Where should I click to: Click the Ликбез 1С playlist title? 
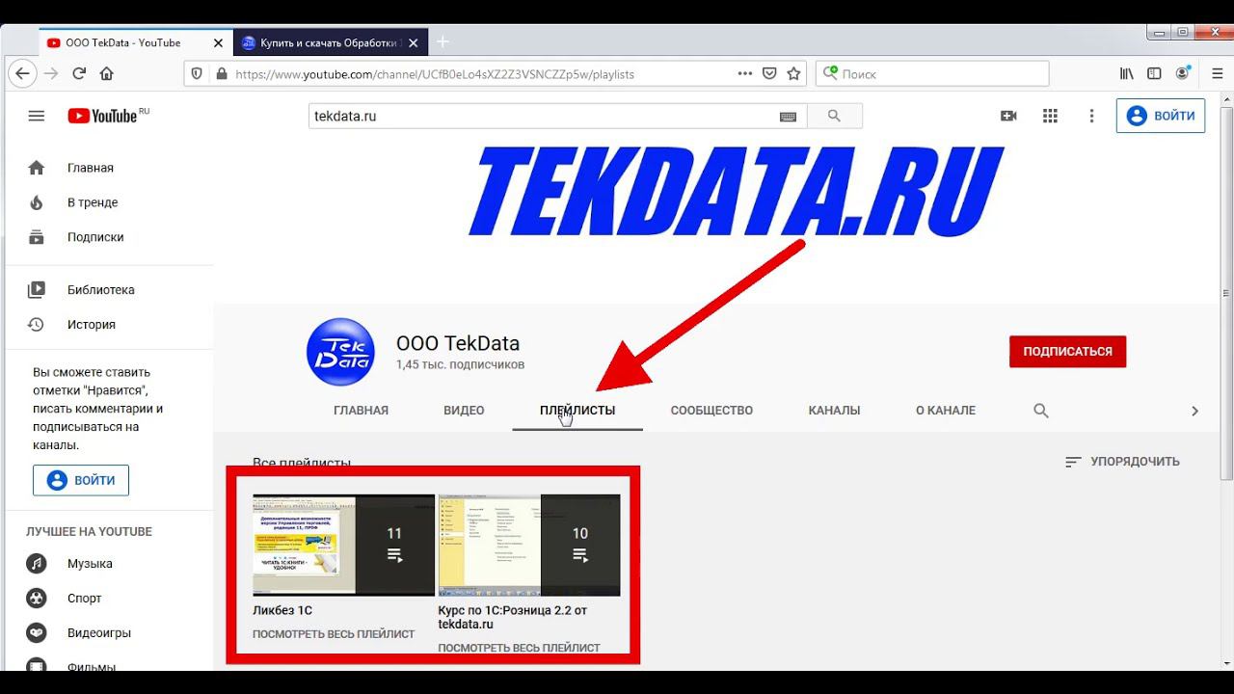coord(282,610)
